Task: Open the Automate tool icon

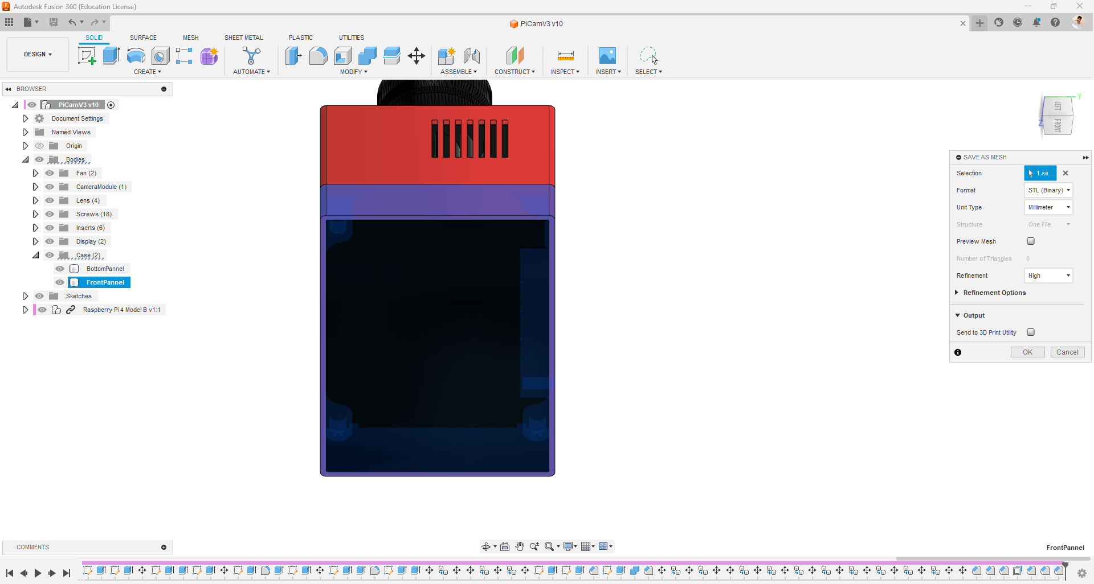Action: [251, 56]
